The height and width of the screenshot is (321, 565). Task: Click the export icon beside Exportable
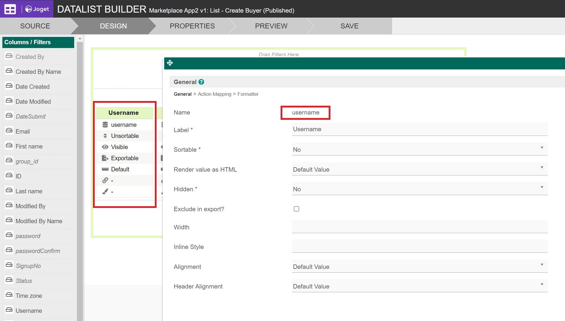pyautogui.click(x=105, y=158)
